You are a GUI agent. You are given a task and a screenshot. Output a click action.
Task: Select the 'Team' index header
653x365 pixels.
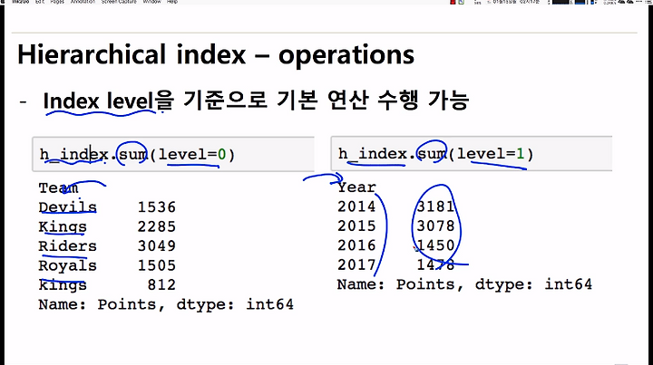58,187
